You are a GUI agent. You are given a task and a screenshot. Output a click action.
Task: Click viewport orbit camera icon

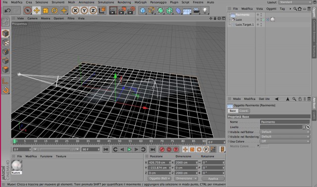(x=219, y=18)
